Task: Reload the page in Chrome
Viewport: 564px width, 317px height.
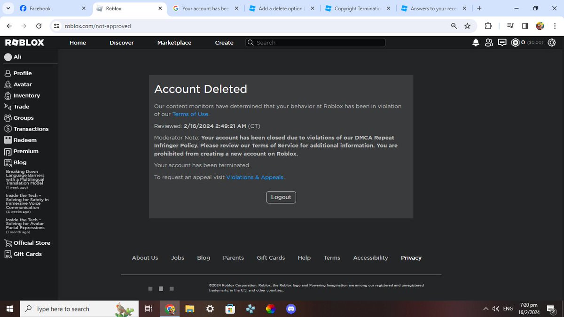Action: 39,26
